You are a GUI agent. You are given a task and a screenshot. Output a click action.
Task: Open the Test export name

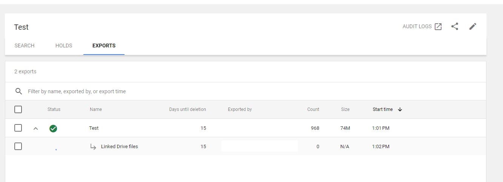coord(94,128)
